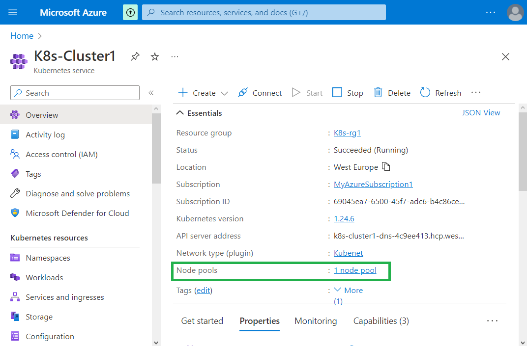Click the Configuration icon in sidebar
Image resolution: width=527 pixels, height=346 pixels.
(x=15, y=336)
